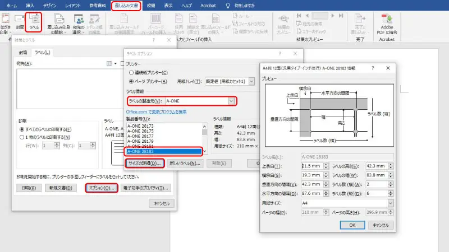Screen dimensions: 449x252
Task: Click 差し込みフィールドの挿入 ribbon icon
Action: (216, 24)
